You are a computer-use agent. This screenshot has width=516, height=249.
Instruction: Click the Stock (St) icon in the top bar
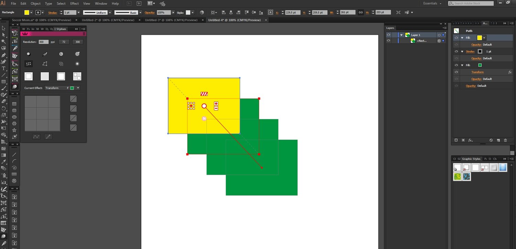coord(139,3)
